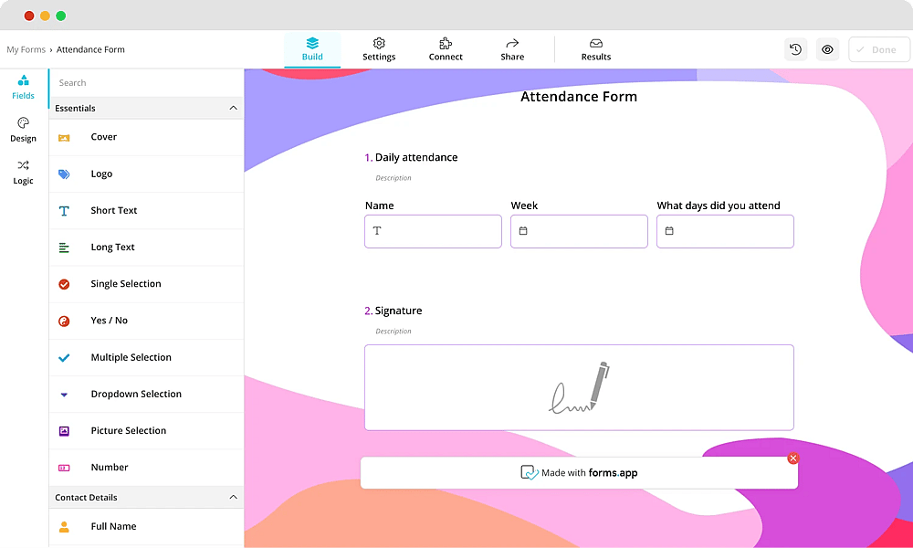Viewport: 913px width, 548px height.
Task: Add the Single Selection field icon
Action: (64, 284)
